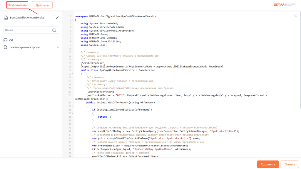301x169 pixels.
Task: Click the BPMSoft logo
Action: (x=285, y=5)
